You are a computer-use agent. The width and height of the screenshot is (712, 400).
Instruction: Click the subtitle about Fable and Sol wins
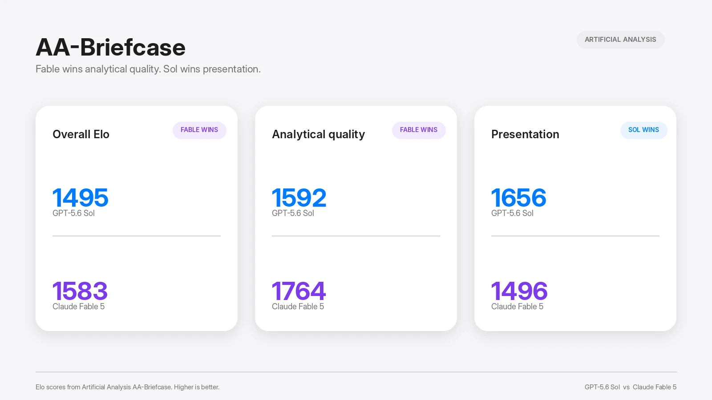[x=148, y=69]
